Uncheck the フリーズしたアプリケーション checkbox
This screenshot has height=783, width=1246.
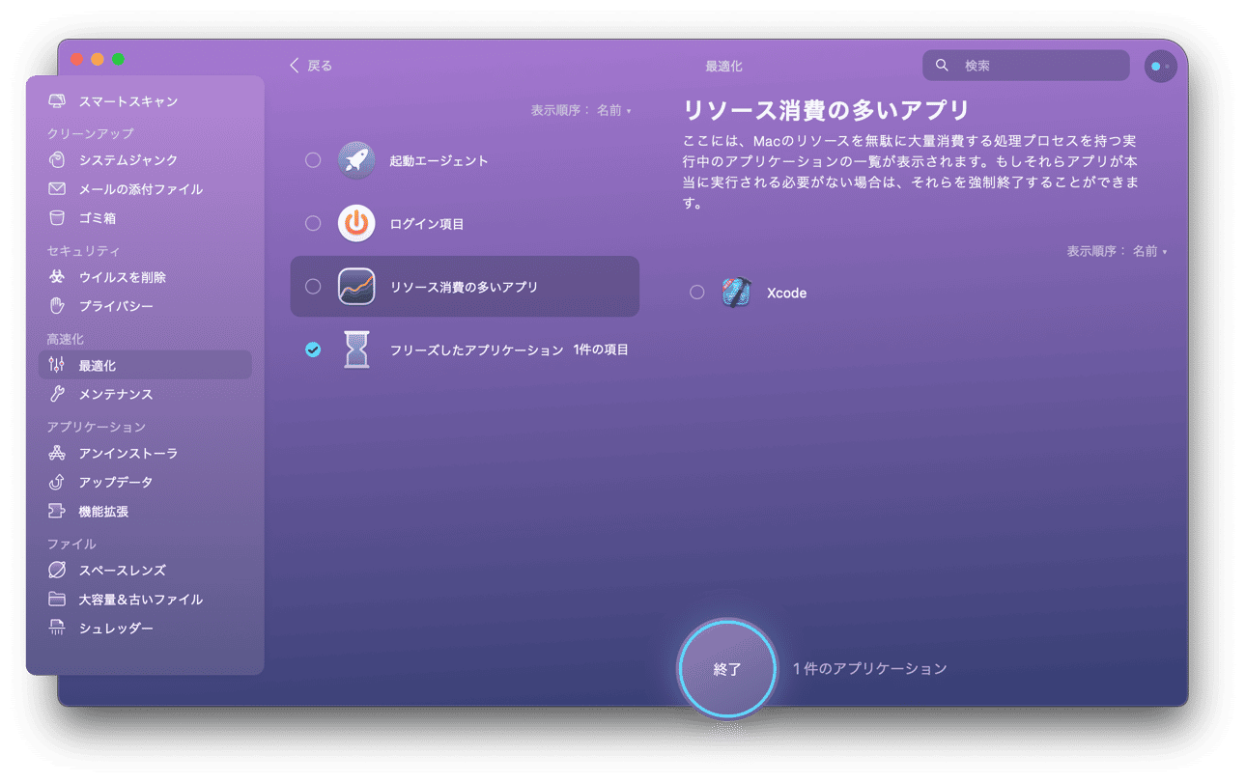pos(313,350)
